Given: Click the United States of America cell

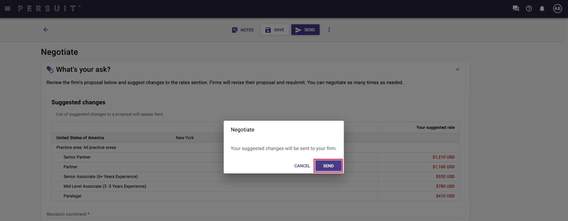Looking at the screenshot, I should tap(80, 138).
